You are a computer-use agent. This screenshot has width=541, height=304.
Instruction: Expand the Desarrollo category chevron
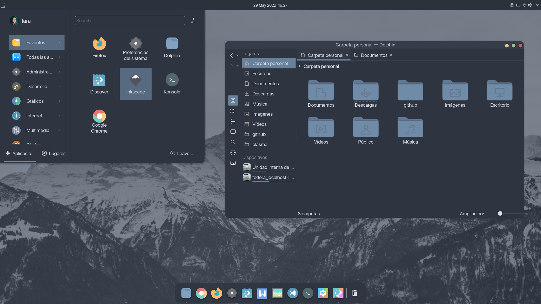click(59, 86)
